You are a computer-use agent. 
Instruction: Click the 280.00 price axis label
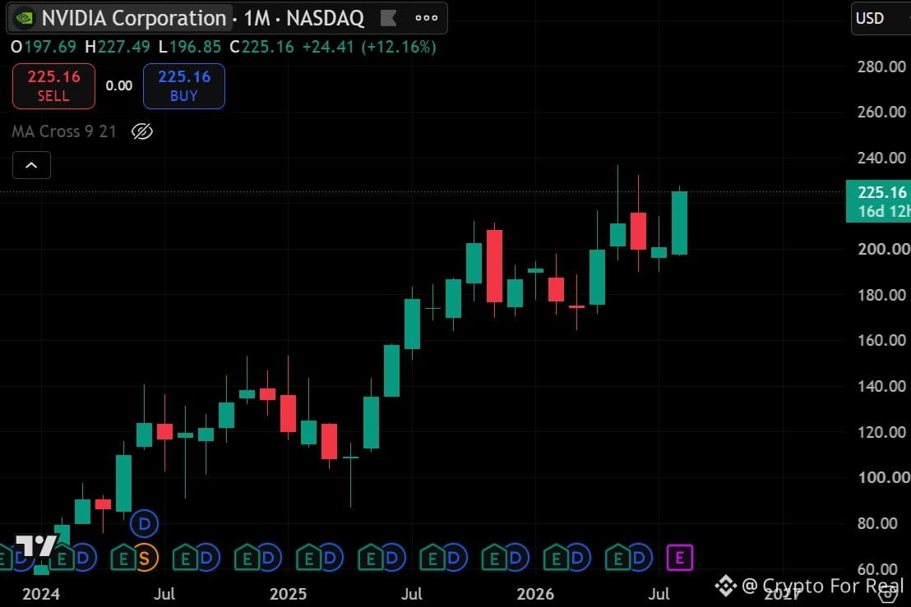coord(881,67)
